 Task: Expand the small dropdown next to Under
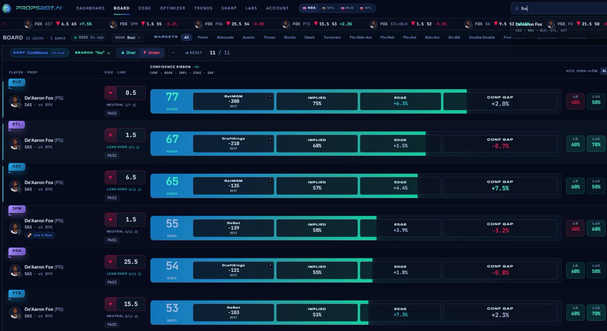[x=173, y=53]
